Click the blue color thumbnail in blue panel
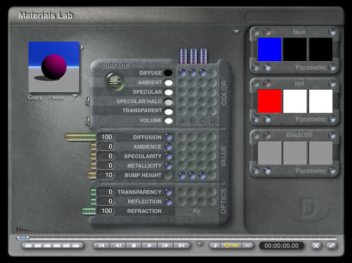 (269, 50)
